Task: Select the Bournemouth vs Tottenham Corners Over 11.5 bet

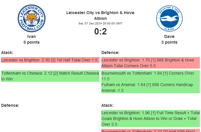Action: point(150,76)
